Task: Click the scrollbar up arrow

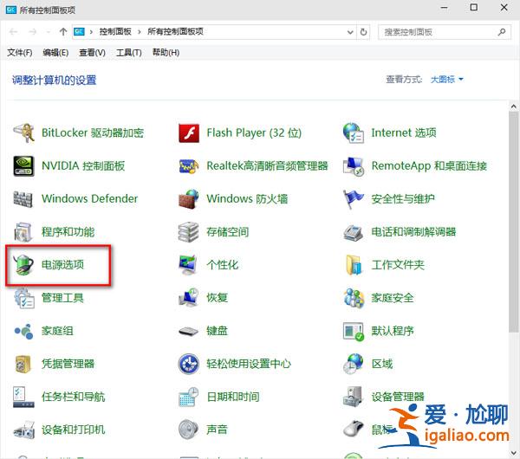Action: 514,107
